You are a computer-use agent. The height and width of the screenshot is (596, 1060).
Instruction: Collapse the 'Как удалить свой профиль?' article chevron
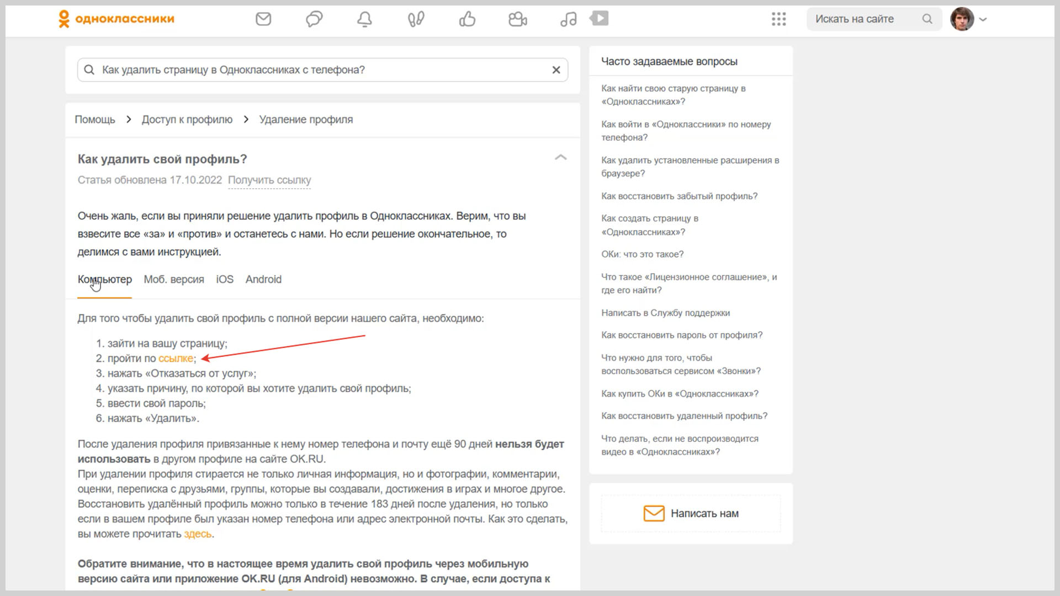tap(560, 158)
